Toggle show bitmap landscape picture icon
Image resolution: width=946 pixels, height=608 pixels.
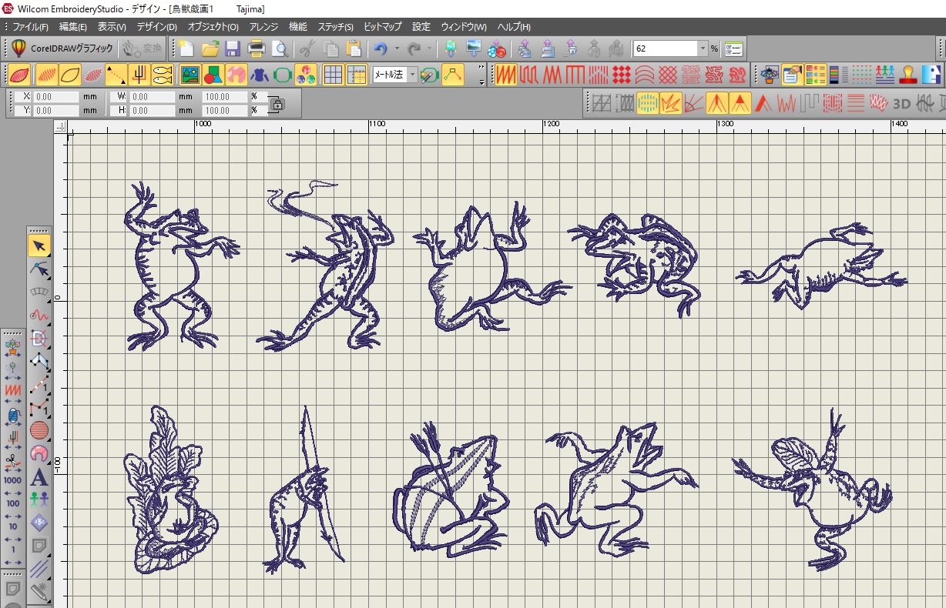[x=190, y=75]
